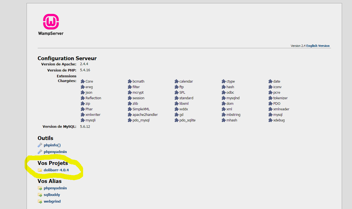Click the wddx extension name
The height and width of the screenshot is (209, 352).
click(x=184, y=109)
